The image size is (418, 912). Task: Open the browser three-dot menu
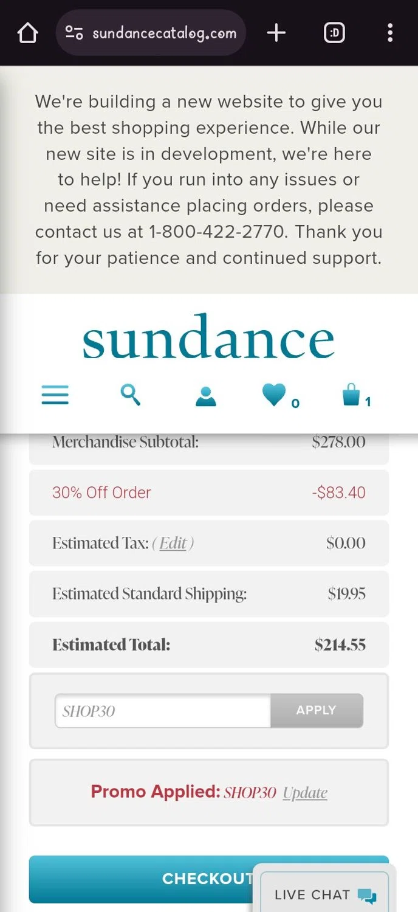tap(390, 33)
